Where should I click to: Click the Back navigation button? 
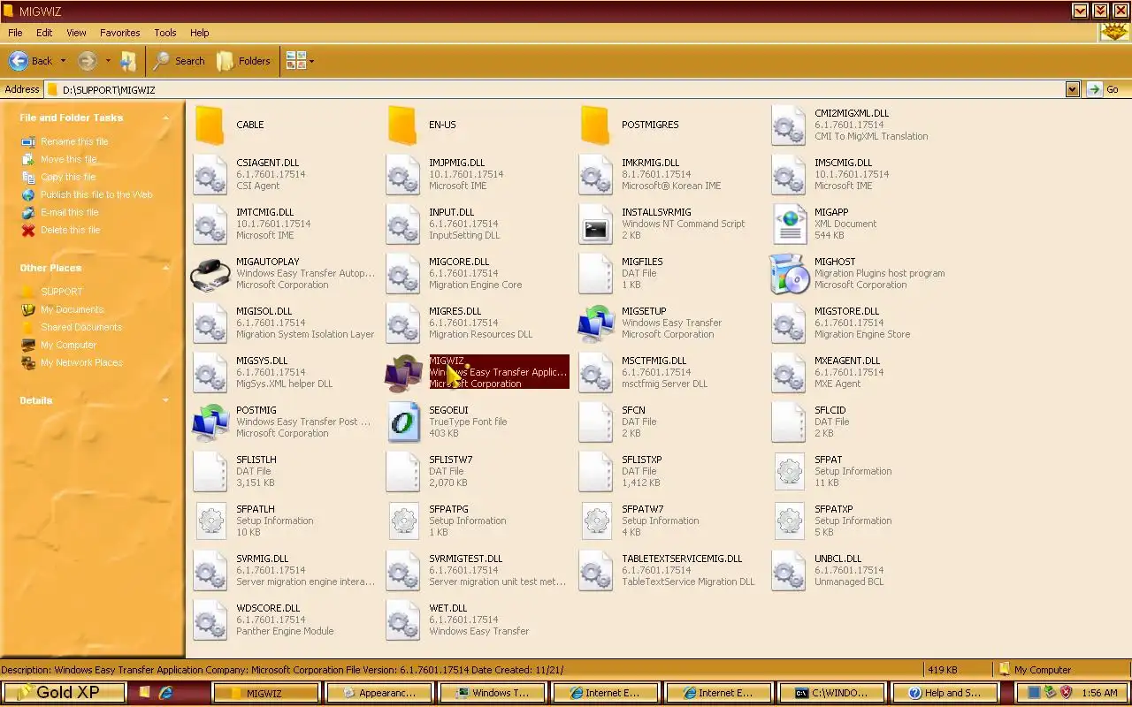pos(31,61)
